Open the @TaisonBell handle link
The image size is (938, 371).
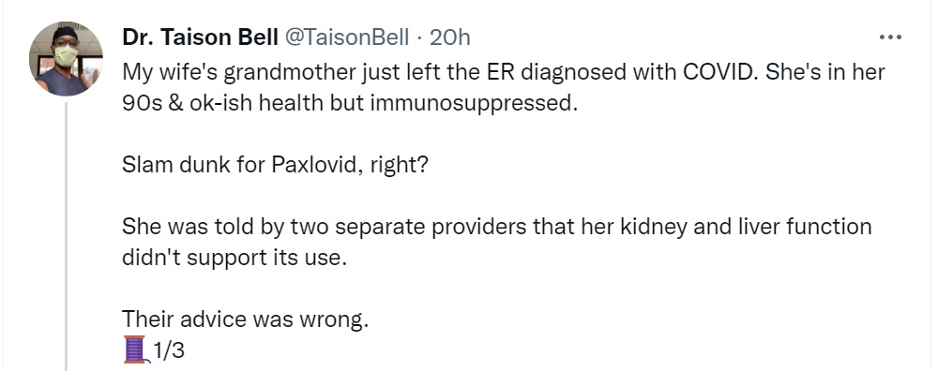tap(346, 37)
